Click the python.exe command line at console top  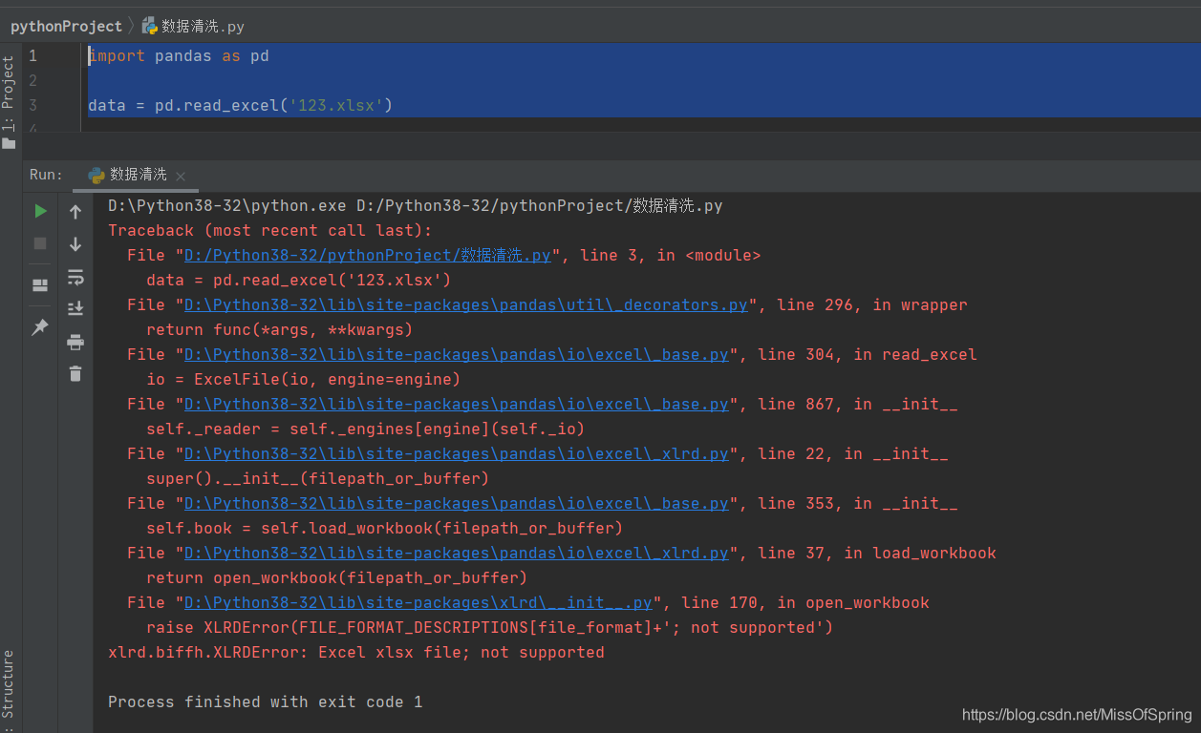point(416,205)
